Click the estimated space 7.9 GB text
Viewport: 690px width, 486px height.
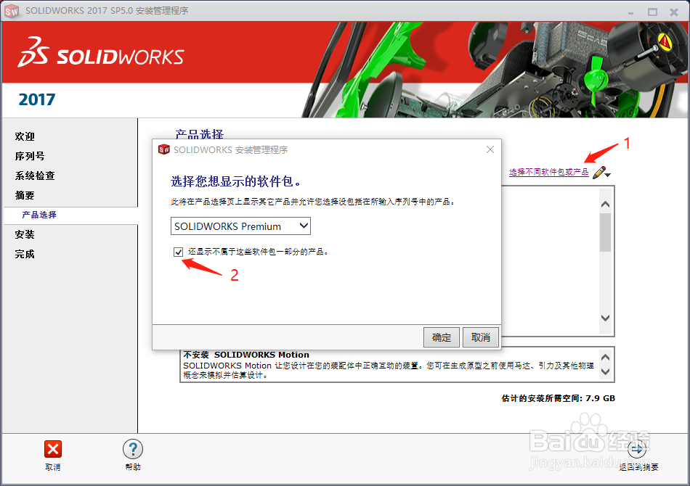[558, 398]
